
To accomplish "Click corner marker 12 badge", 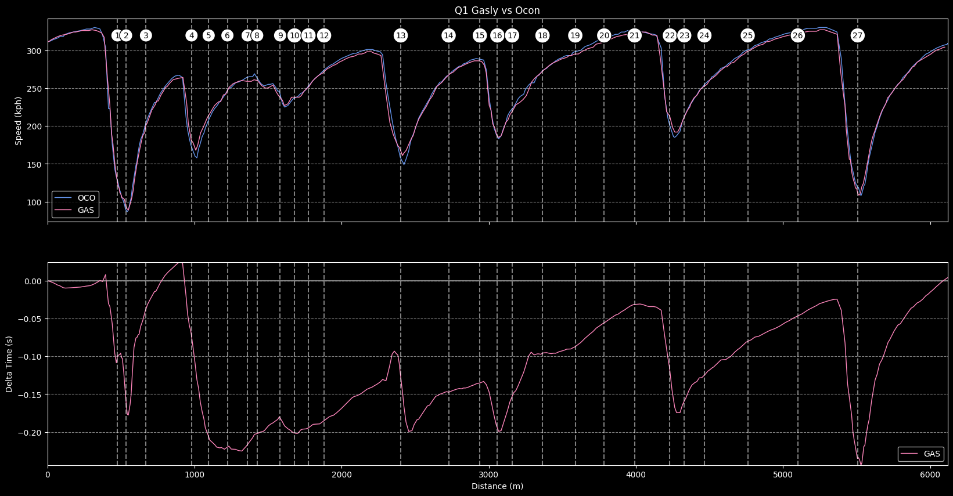I will pos(324,35).
